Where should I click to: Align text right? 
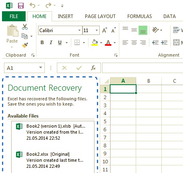pos(143,43)
